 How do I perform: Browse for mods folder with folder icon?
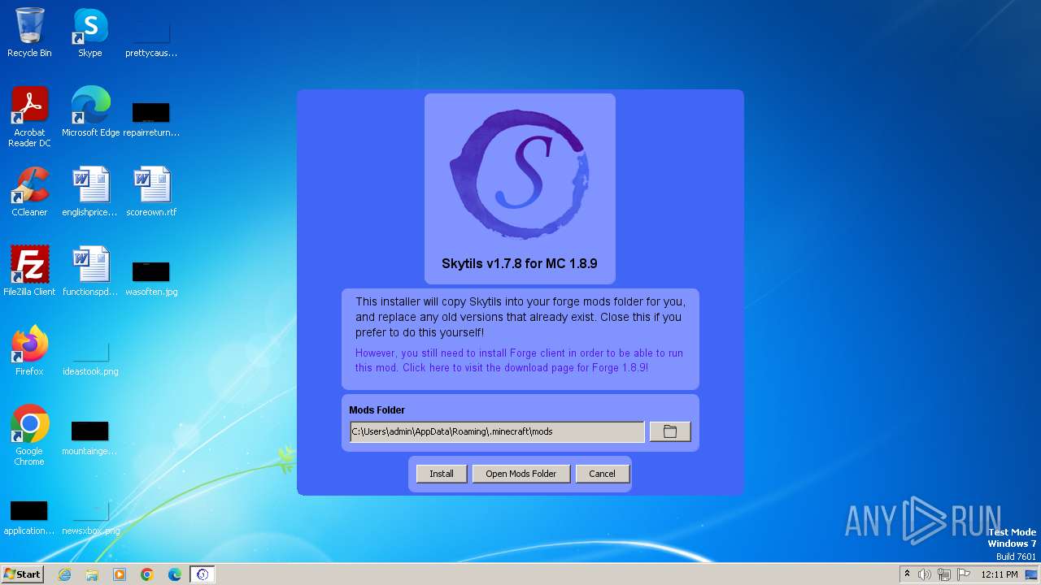[670, 431]
